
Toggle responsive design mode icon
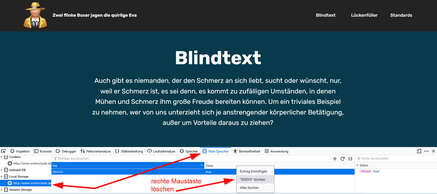pos(419,151)
